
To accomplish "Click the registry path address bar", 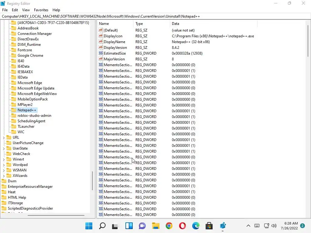I will (155, 16).
